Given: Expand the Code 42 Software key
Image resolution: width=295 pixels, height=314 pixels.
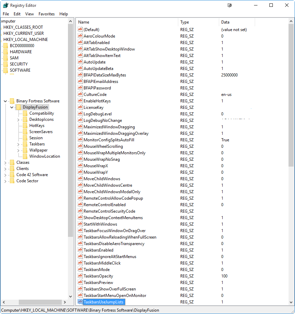Looking at the screenshot, I should click(x=5, y=175).
